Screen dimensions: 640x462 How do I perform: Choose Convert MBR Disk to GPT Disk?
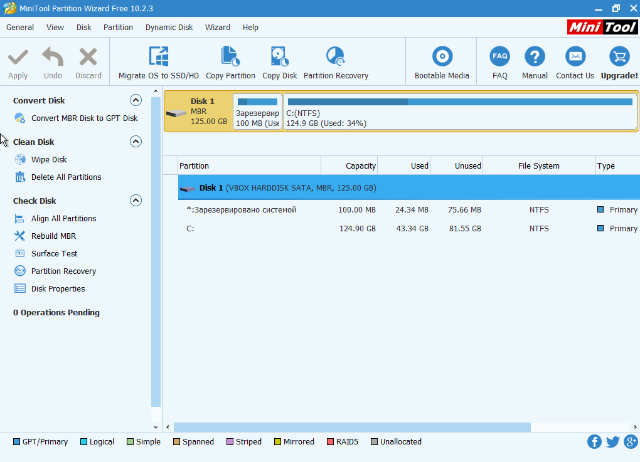click(84, 118)
